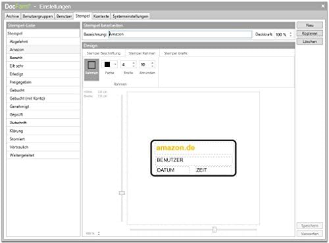Click the Abrunden value field showing 10
This screenshot has height=243, width=329.
click(145, 64)
